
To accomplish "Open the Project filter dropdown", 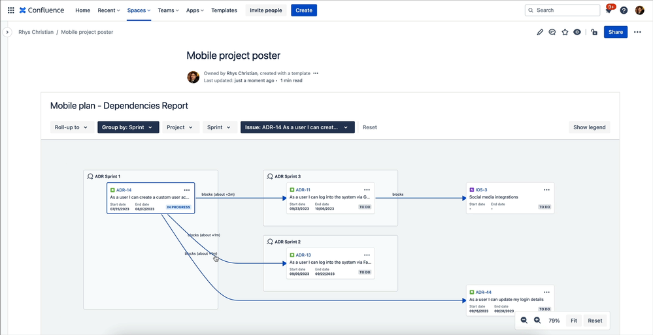I will (180, 127).
